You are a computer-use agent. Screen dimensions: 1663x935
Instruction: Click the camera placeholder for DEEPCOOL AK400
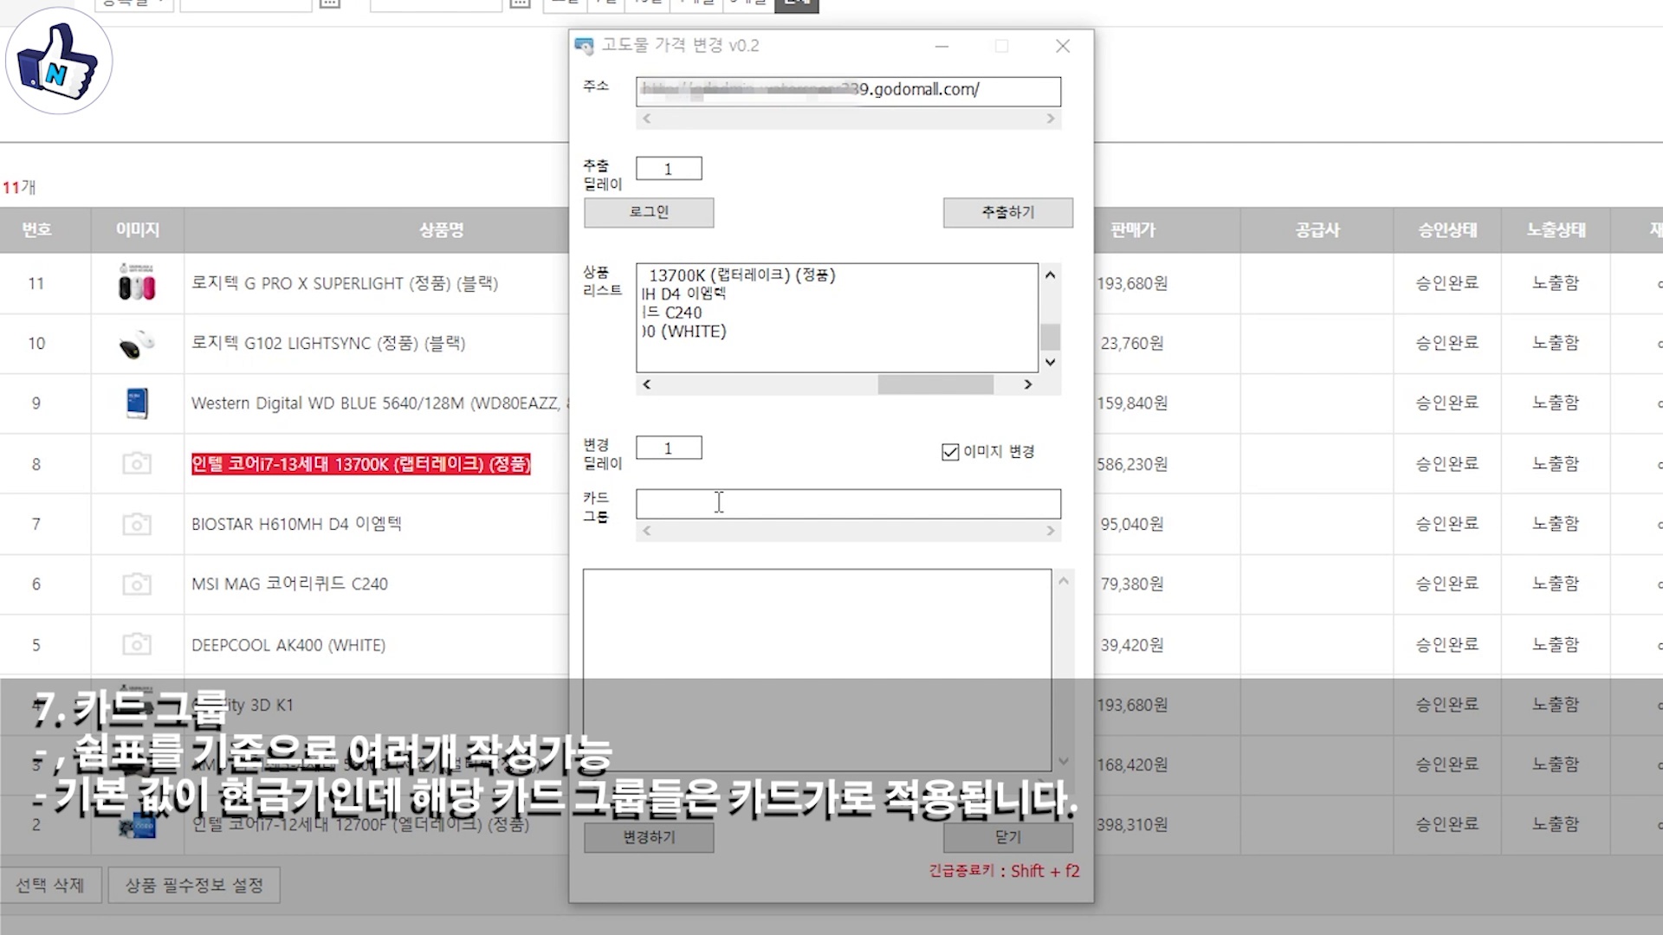(x=137, y=645)
